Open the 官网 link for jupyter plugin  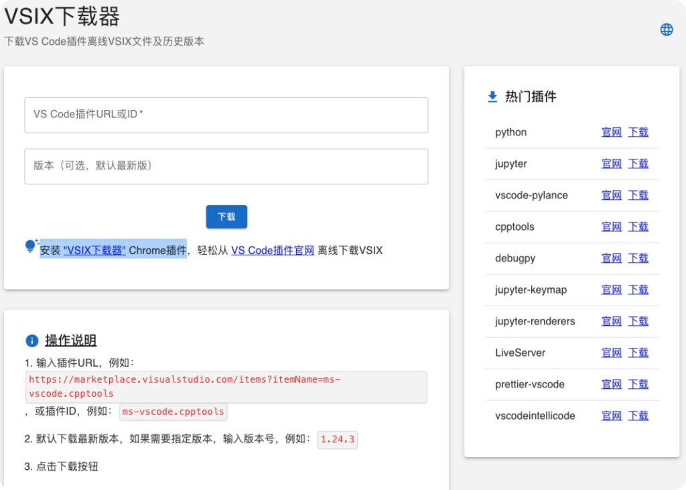[x=611, y=164]
